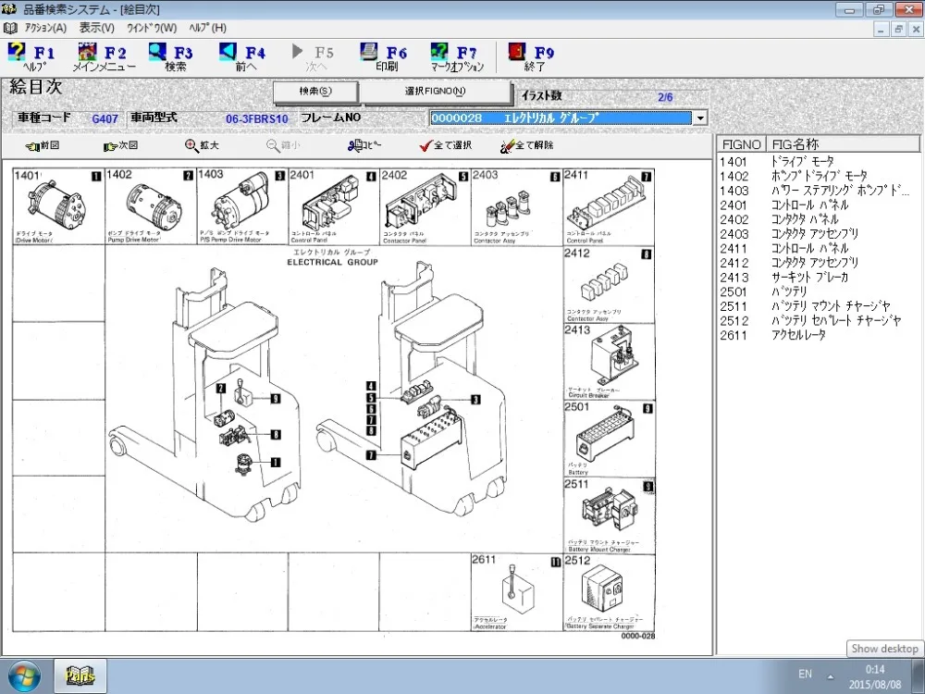The height and width of the screenshot is (694, 925).
Task: Open F1 help icon
Action: 31,56
